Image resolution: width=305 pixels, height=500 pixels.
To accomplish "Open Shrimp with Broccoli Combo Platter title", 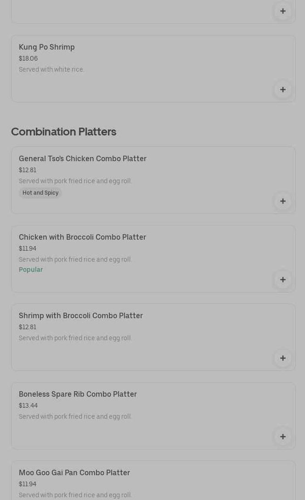I will coord(81,316).
